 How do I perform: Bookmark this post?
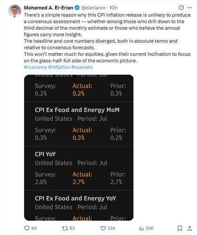pyautogui.click(x=180, y=228)
